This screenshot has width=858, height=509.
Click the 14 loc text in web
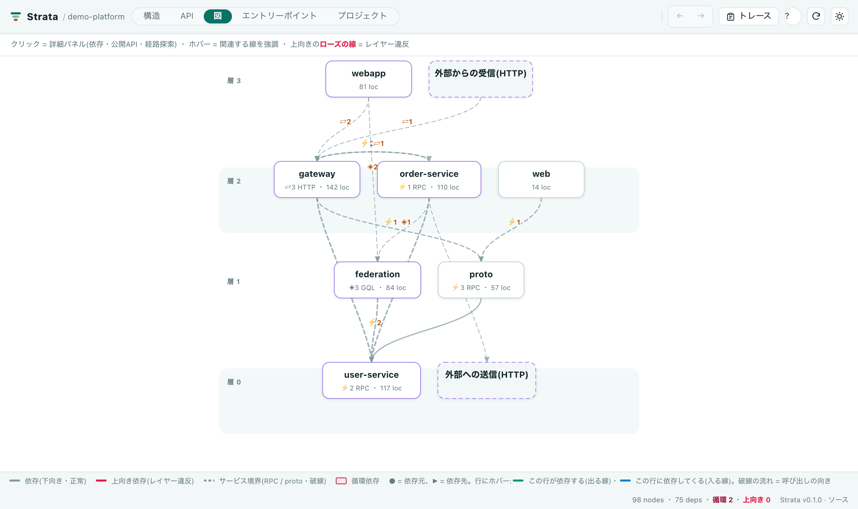541,187
